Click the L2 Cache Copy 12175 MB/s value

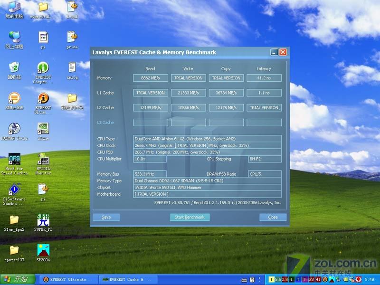click(226, 108)
